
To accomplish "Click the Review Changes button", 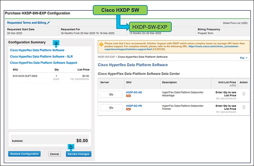I will [78, 154].
